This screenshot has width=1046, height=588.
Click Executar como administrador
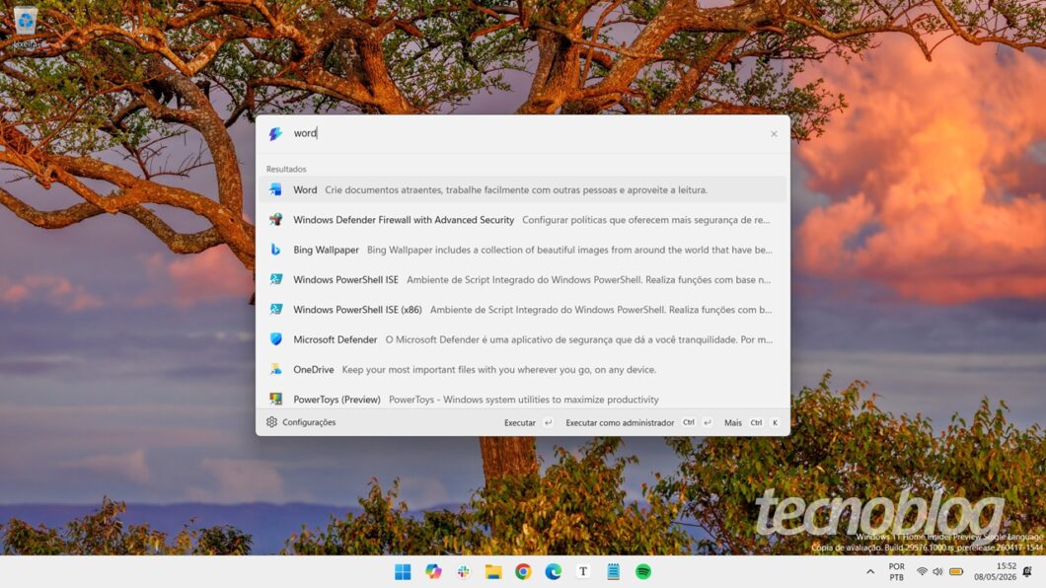(x=639, y=422)
